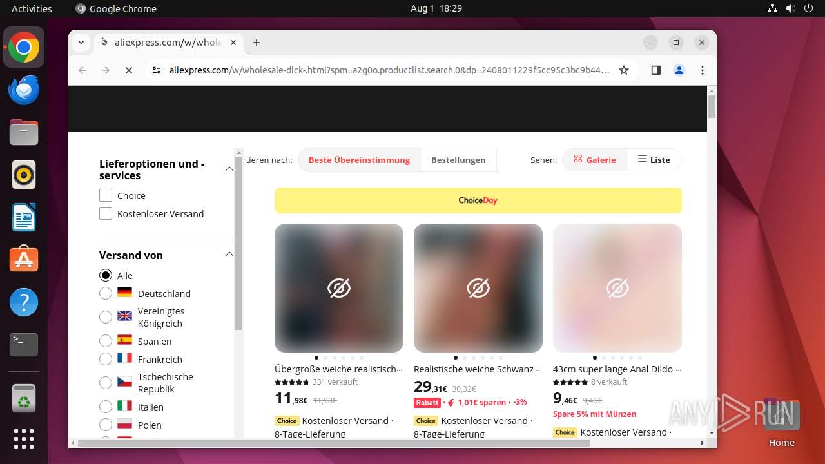Image resolution: width=825 pixels, height=464 pixels.
Task: Open the Chrome profile avatar
Action: point(679,70)
